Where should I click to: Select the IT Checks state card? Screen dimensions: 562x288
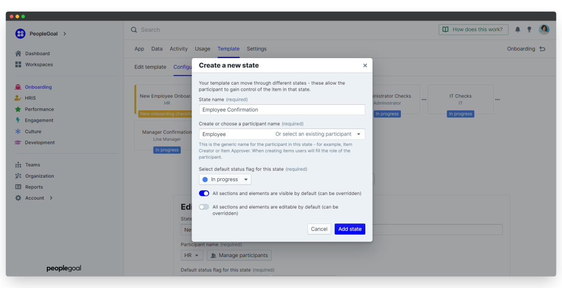(x=460, y=100)
